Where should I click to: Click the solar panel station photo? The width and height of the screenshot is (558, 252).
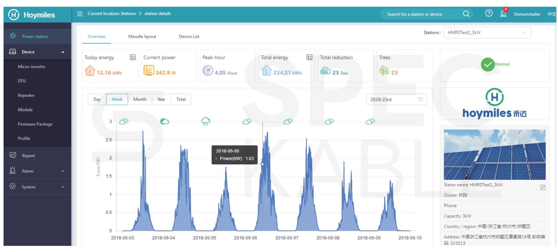click(x=494, y=155)
